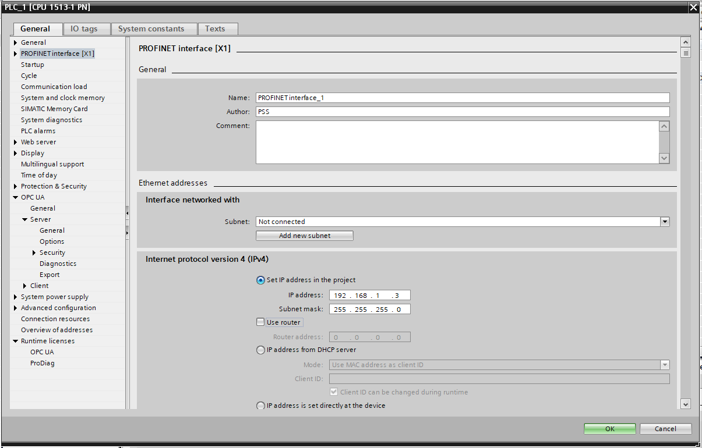This screenshot has height=448, width=702.
Task: Expand the Advanced configuration node arrow
Action: pyautogui.click(x=16, y=308)
